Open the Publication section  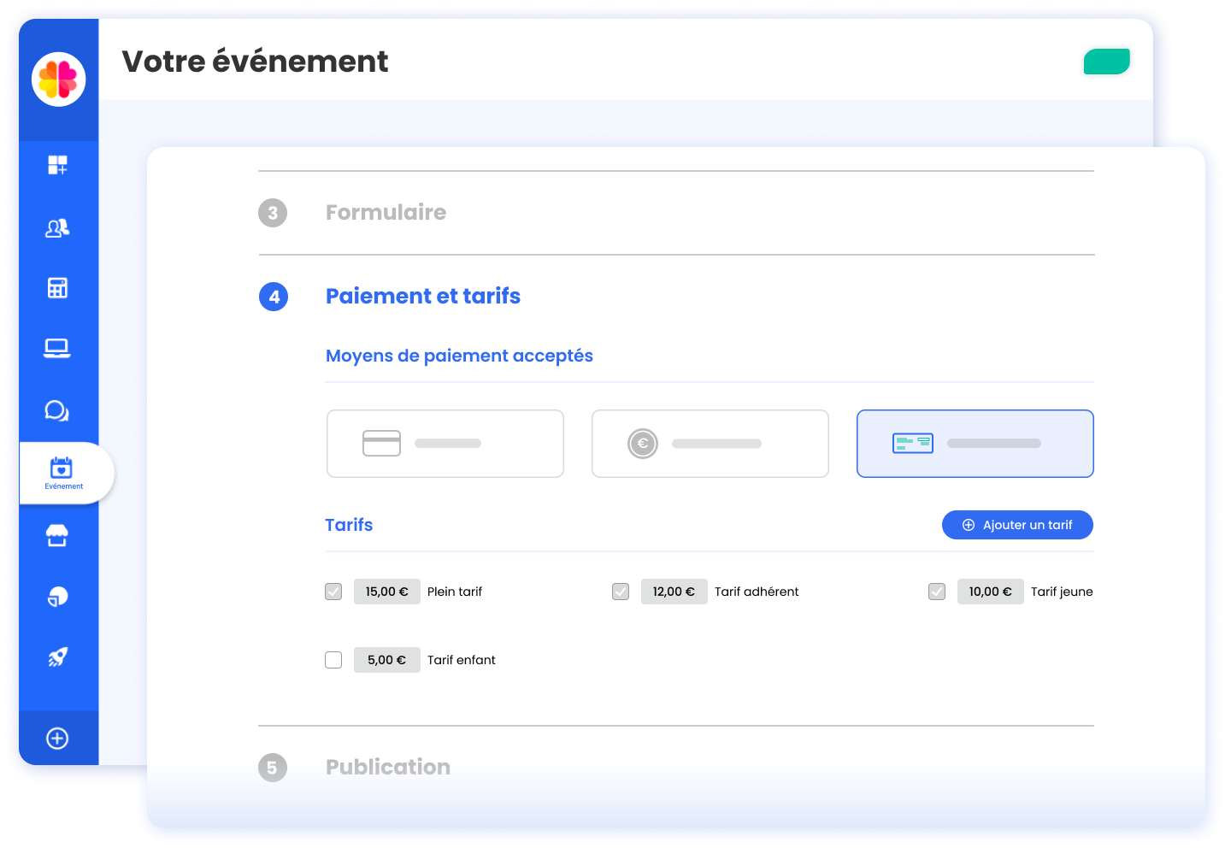pyautogui.click(x=387, y=767)
